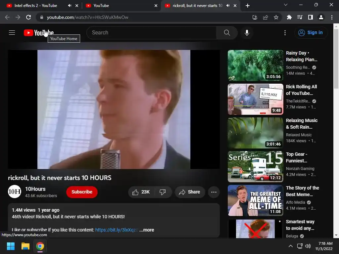Open the bit.ly link in description
The image size is (339, 254).
(116, 230)
